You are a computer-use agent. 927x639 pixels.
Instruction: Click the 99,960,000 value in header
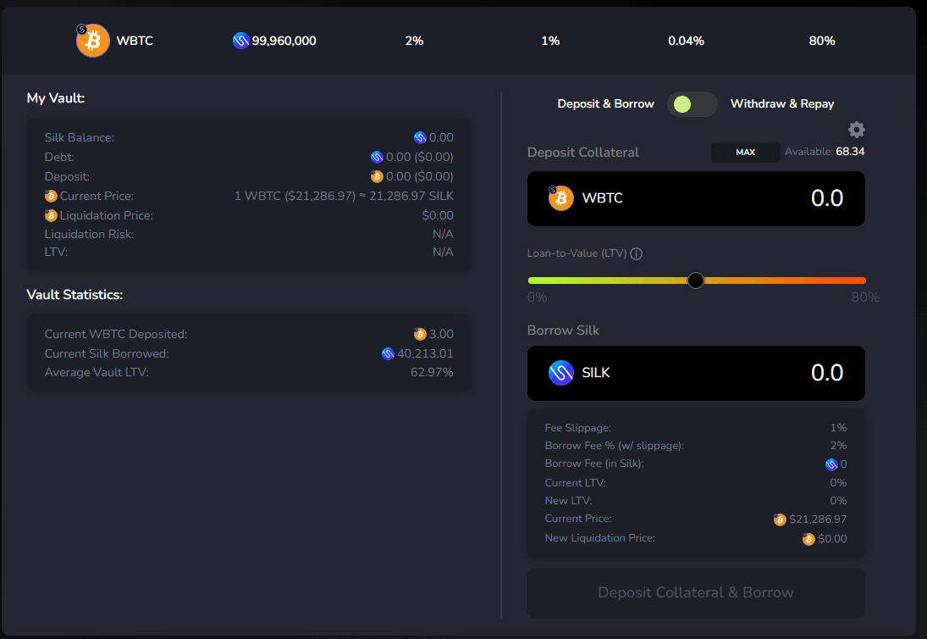click(284, 41)
